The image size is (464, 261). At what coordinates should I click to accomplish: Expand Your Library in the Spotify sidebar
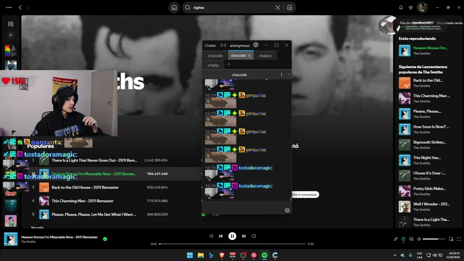11,24
